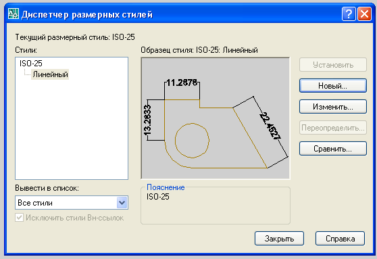This screenshot has height=259, width=377.
Task: Click the Установить button
Action: point(333,65)
